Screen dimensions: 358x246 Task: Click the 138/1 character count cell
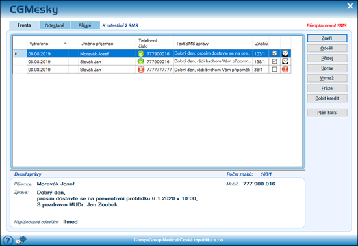(x=261, y=61)
